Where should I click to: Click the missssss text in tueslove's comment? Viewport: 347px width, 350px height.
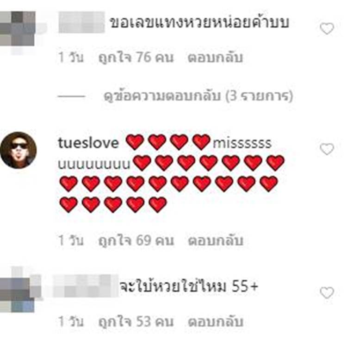point(242,143)
